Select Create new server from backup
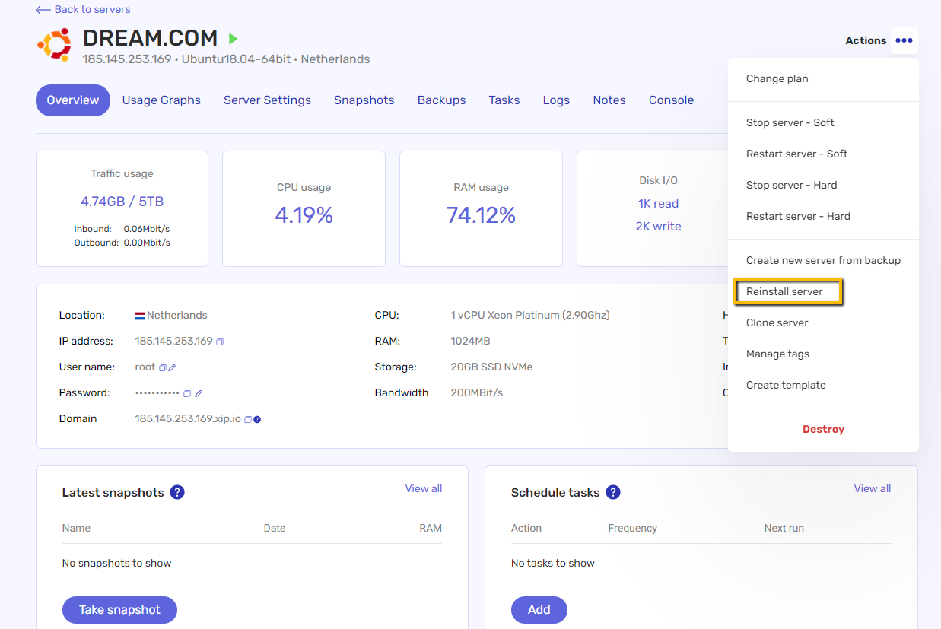Viewport: 941px width, 629px height. 823,260
